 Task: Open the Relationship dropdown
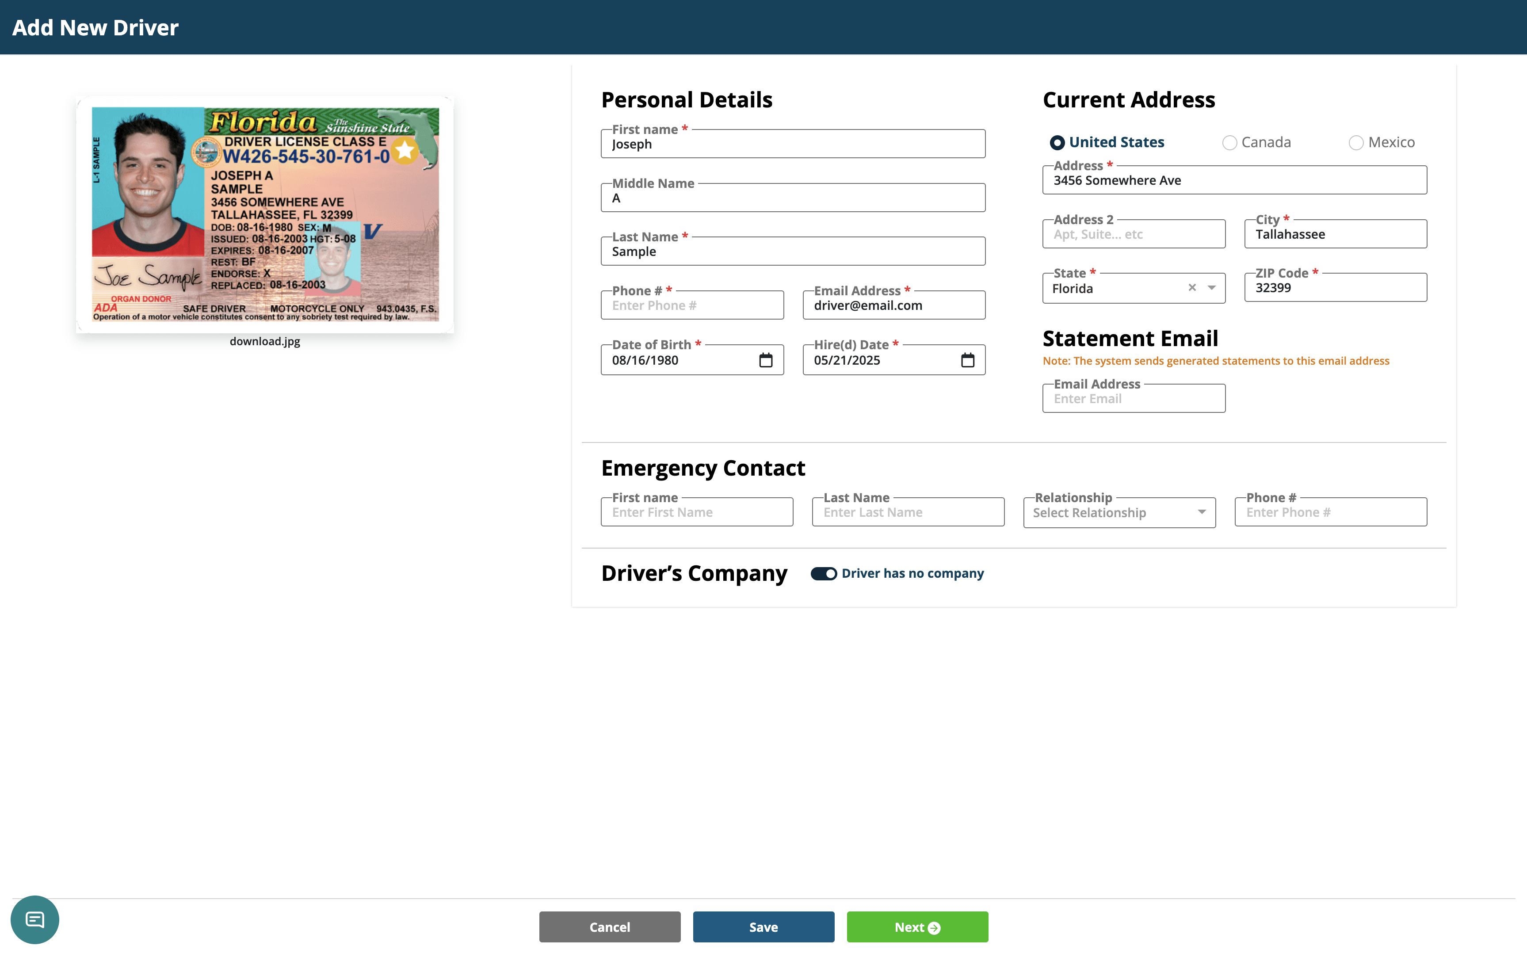coord(1119,512)
